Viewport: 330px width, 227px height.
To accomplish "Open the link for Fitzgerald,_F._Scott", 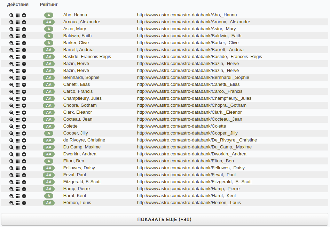I will 194,181.
